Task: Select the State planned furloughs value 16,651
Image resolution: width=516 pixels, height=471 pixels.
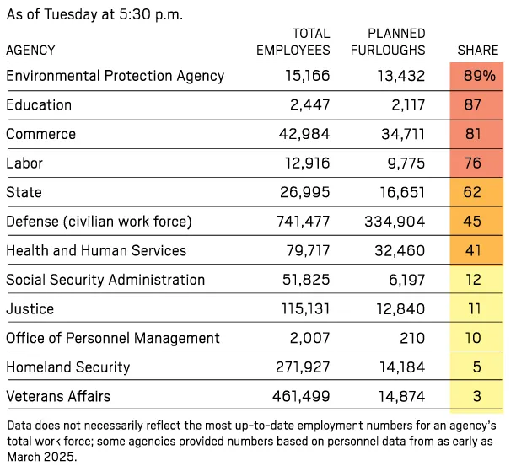Action: [399, 192]
